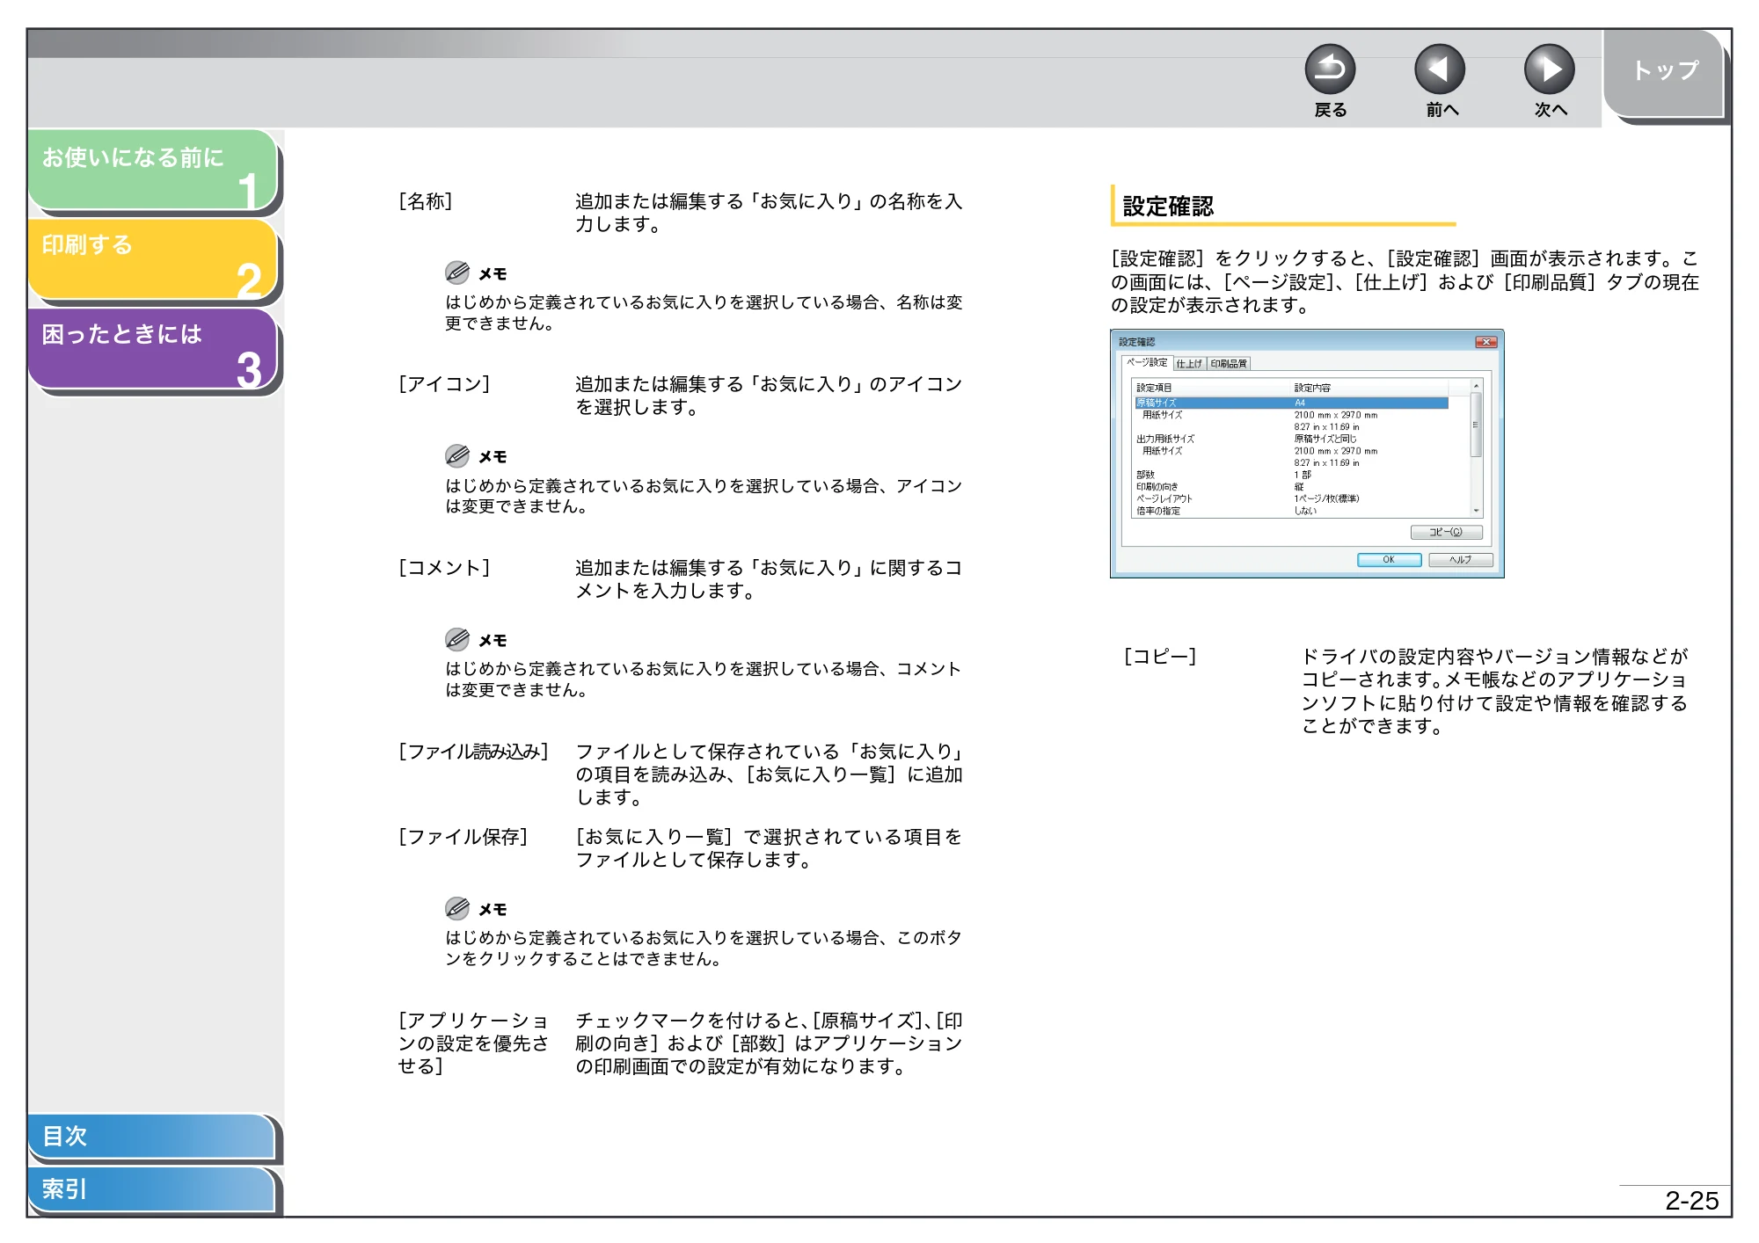Click scroll-down arrow of the settings list
The height and width of the screenshot is (1243, 1759).
[x=1477, y=511]
